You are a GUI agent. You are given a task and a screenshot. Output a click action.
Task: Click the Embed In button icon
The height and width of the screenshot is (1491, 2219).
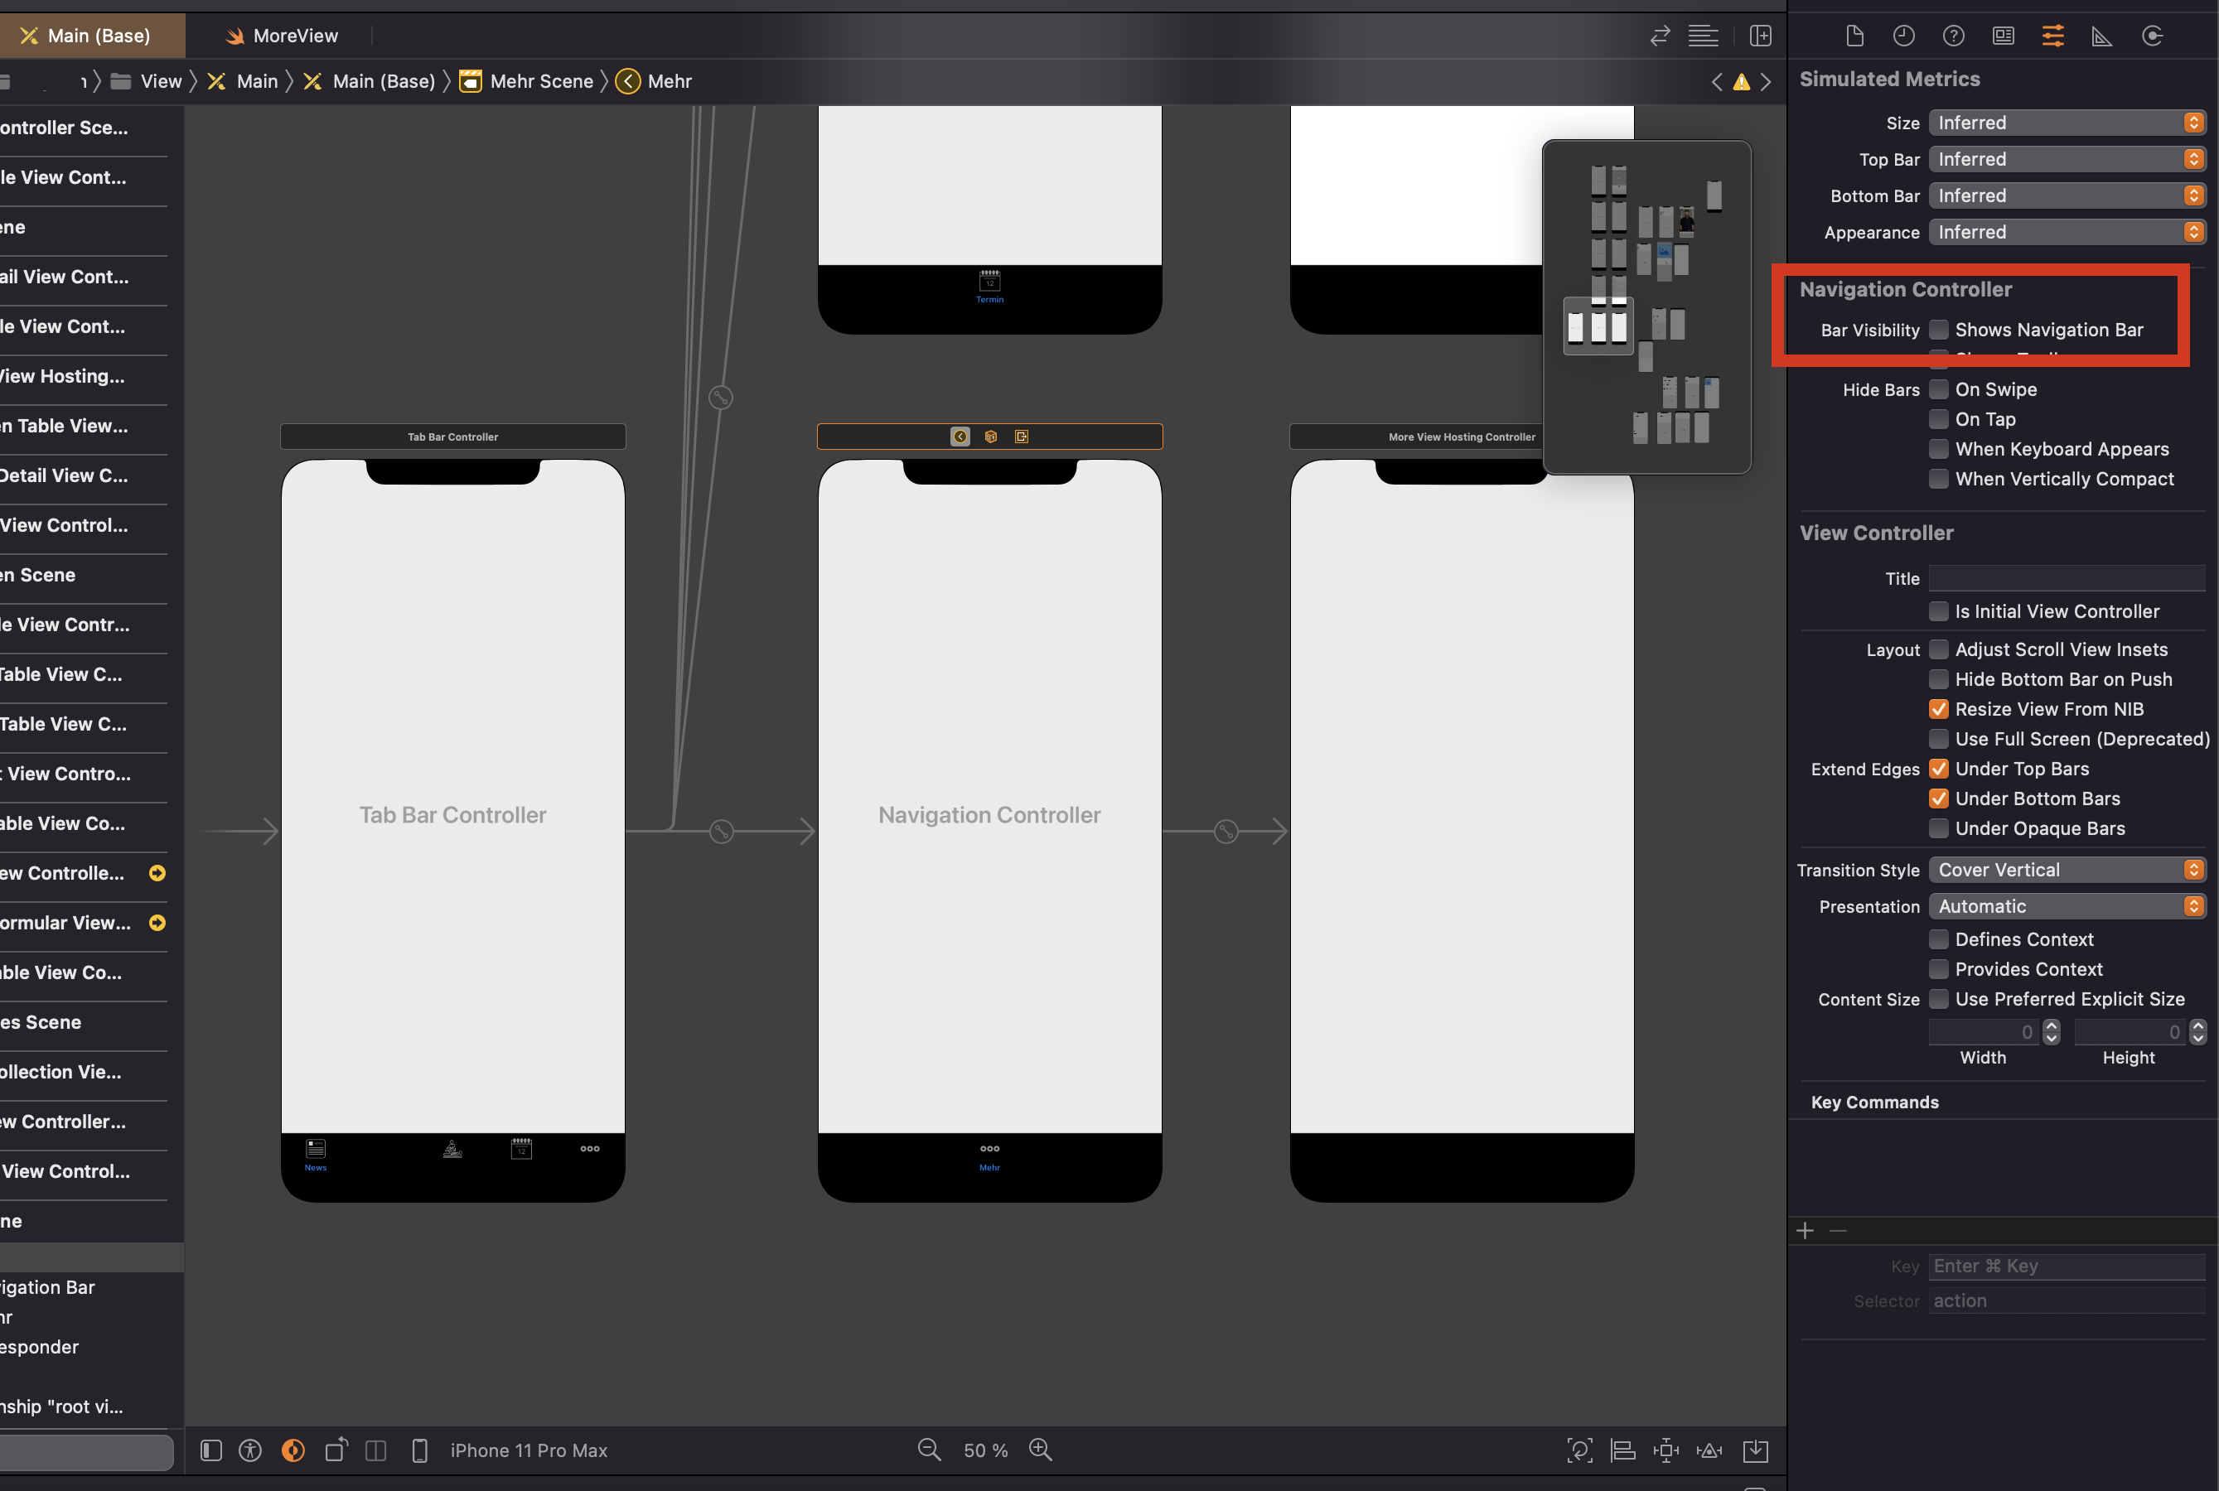(1755, 1450)
